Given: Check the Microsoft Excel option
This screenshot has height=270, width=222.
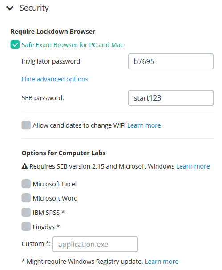Looking at the screenshot, I should coord(26,184).
